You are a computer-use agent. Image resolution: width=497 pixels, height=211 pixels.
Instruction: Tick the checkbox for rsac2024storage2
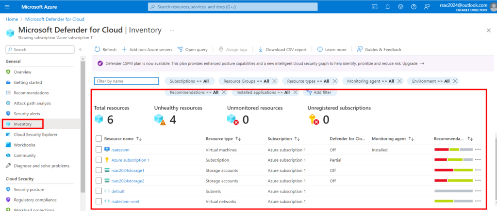coord(99,181)
